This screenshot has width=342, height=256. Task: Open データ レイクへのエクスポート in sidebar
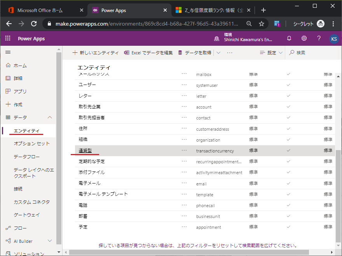tap(34, 173)
